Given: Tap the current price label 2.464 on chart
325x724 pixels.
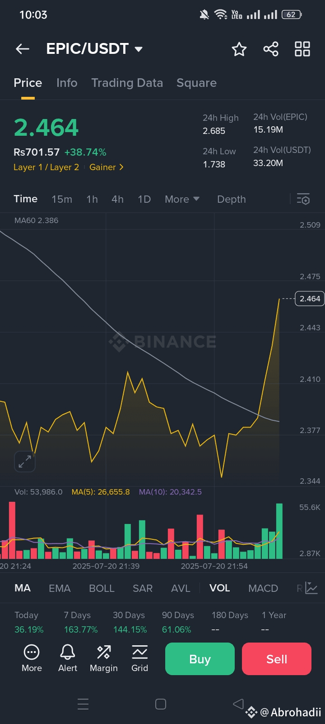Looking at the screenshot, I should coord(310,299).
